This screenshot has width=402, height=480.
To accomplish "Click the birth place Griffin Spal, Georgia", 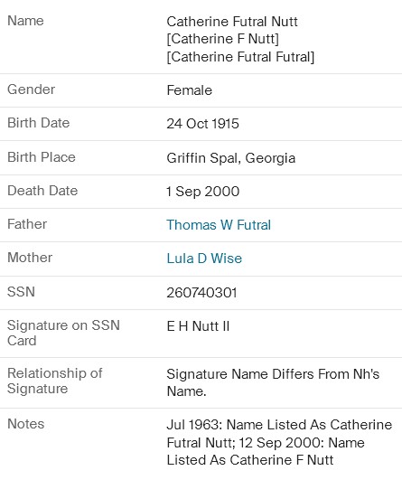I will 231,158.
